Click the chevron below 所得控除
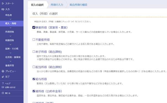The width and height of the screenshot is (167, 103). (x=11, y=36)
